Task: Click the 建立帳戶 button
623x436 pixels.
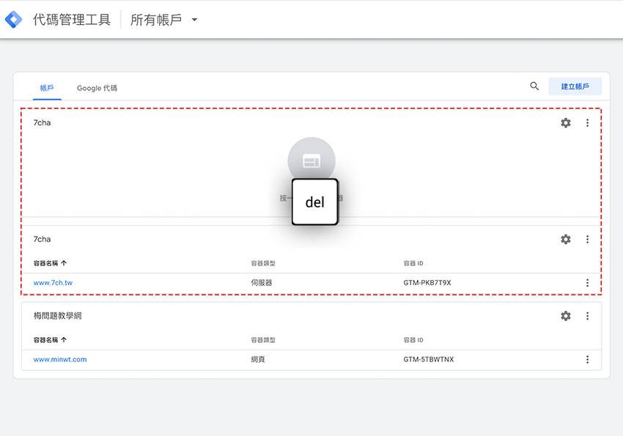Action: (575, 86)
